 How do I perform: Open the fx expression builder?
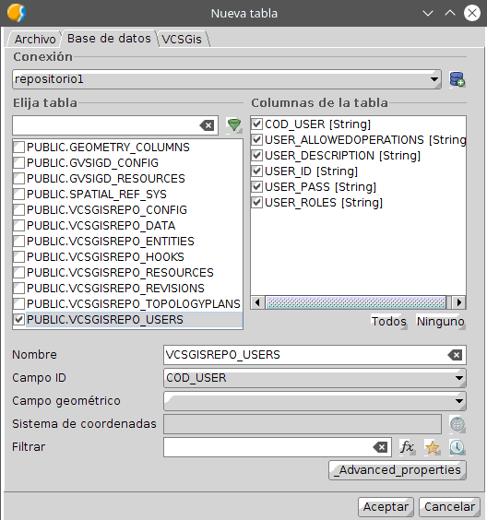407,447
